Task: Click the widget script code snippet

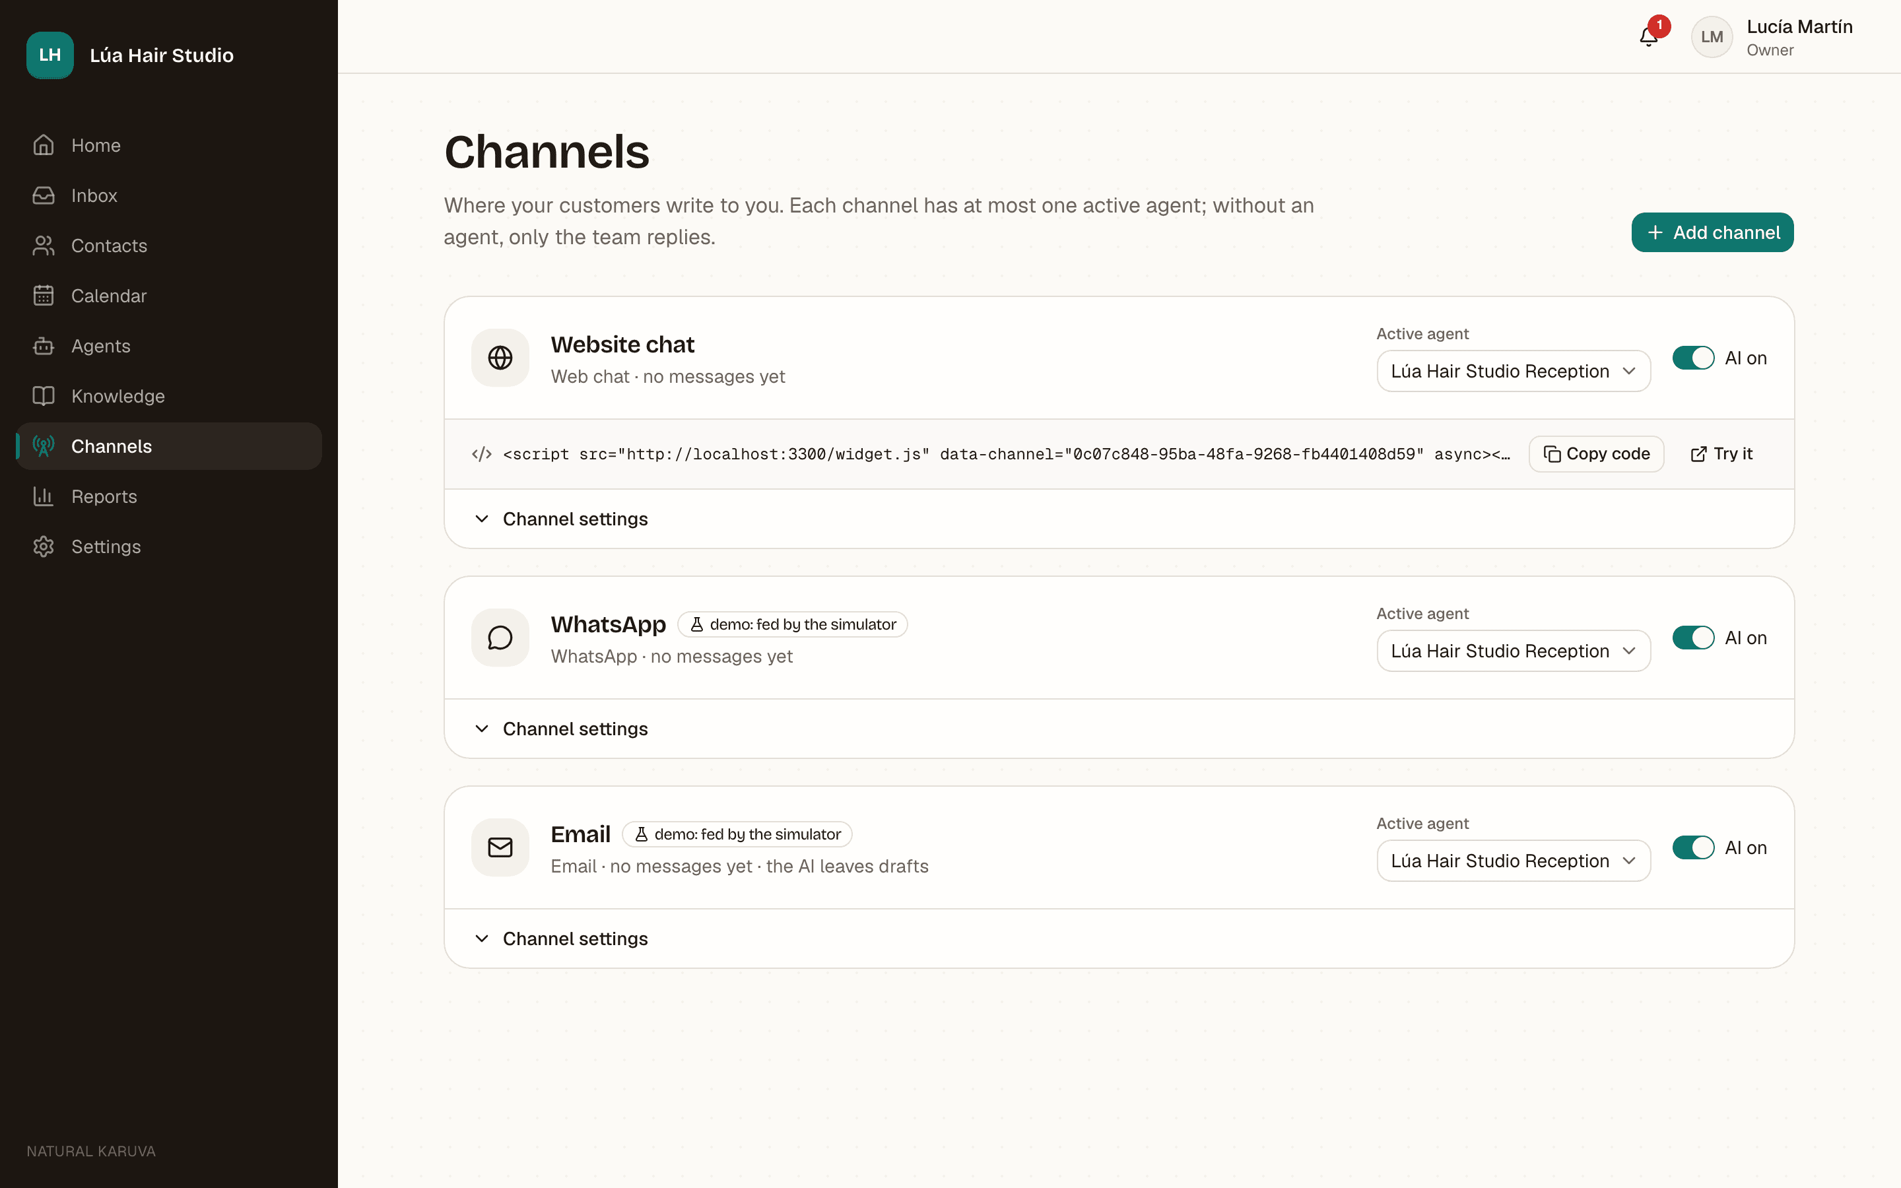Action: pos(1006,454)
